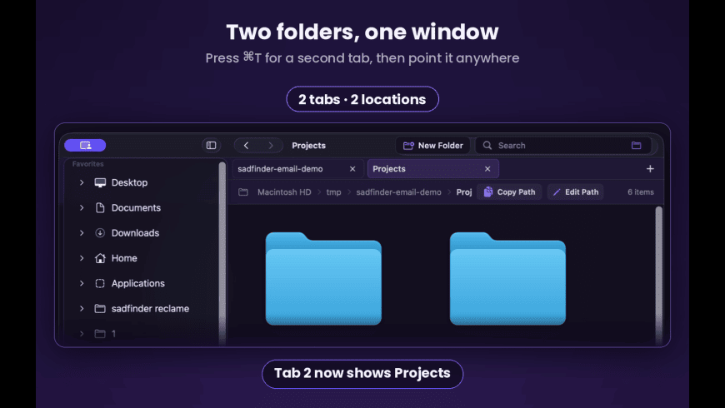Select Desktop label in Favorites
Image resolution: width=725 pixels, height=408 pixels.
[129, 182]
